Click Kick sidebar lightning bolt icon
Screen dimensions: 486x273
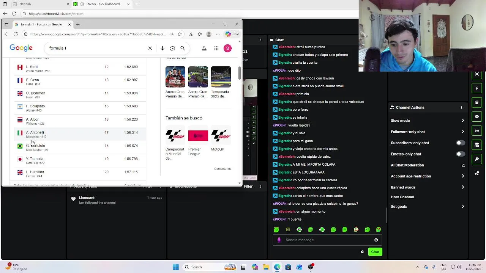477,88
